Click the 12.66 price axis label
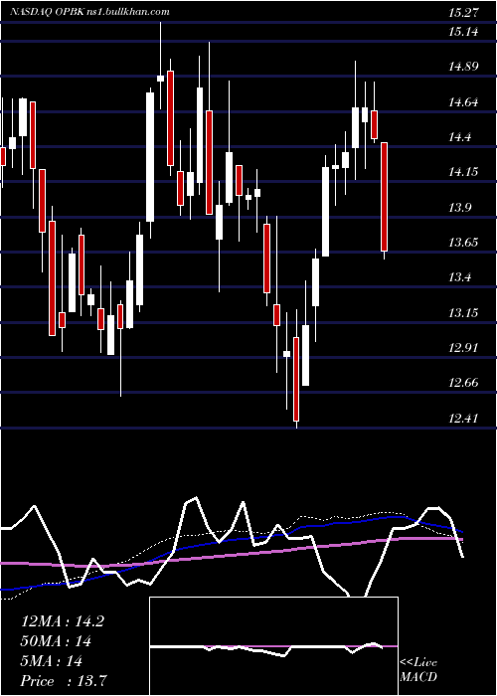This screenshot has height=696, width=497. pos(463,383)
